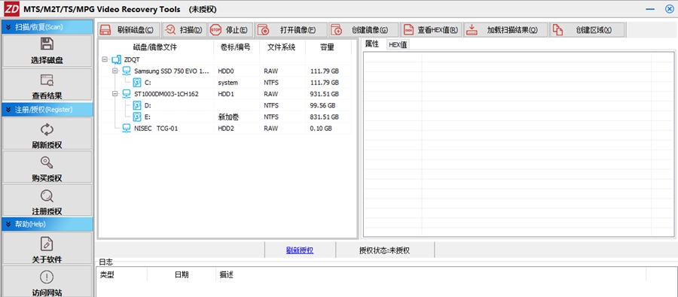
Task: Minimize the Video Recovery Tools window
Action: [x=649, y=9]
